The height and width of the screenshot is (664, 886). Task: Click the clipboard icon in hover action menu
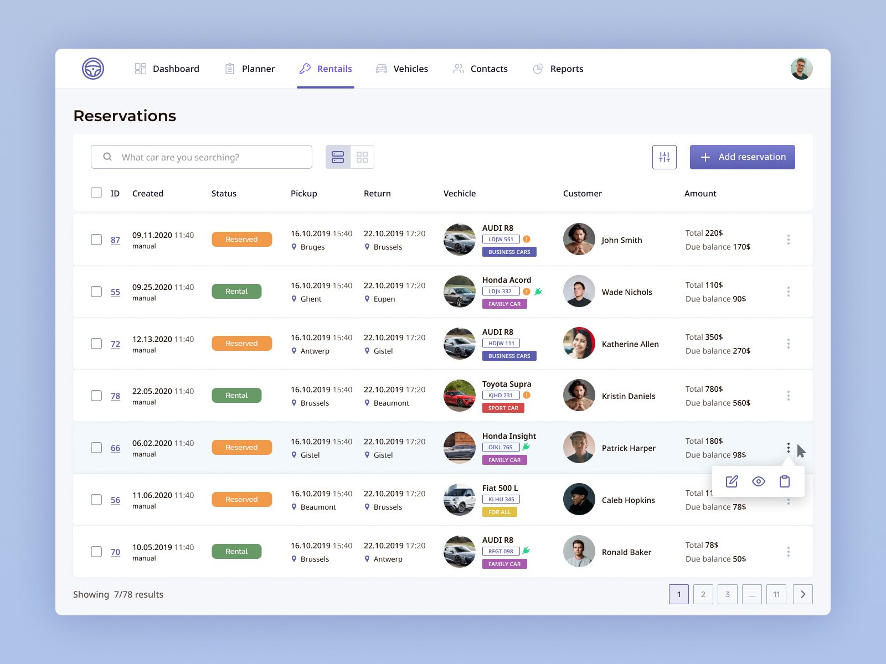pyautogui.click(x=784, y=481)
